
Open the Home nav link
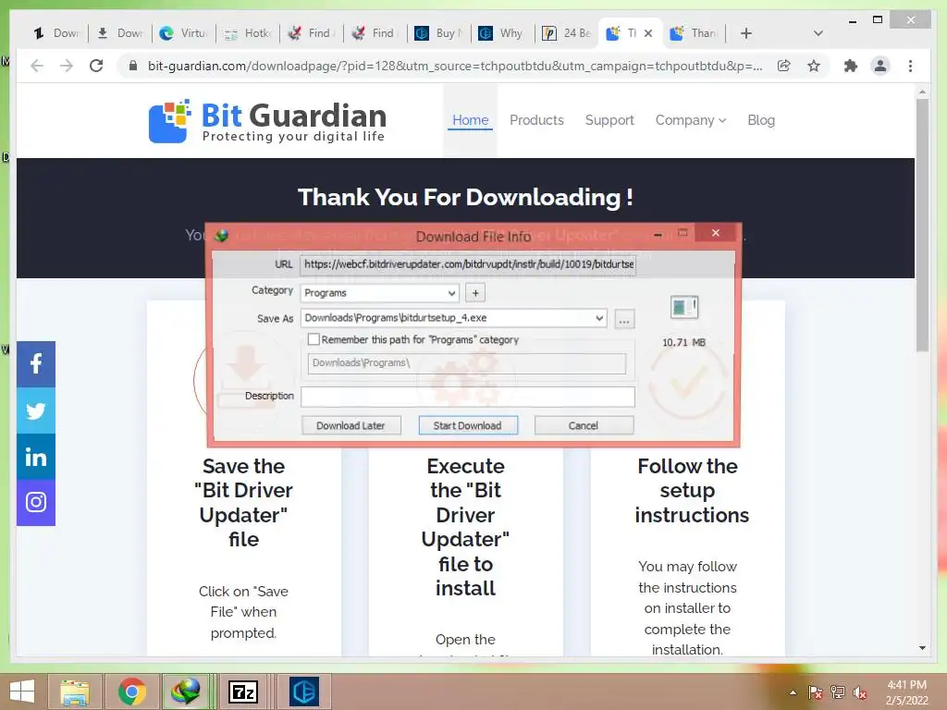point(471,120)
